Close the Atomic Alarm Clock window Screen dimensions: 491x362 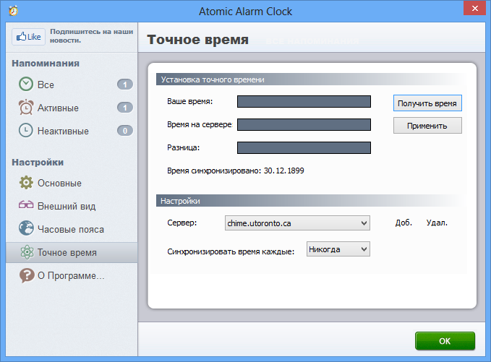474,8
